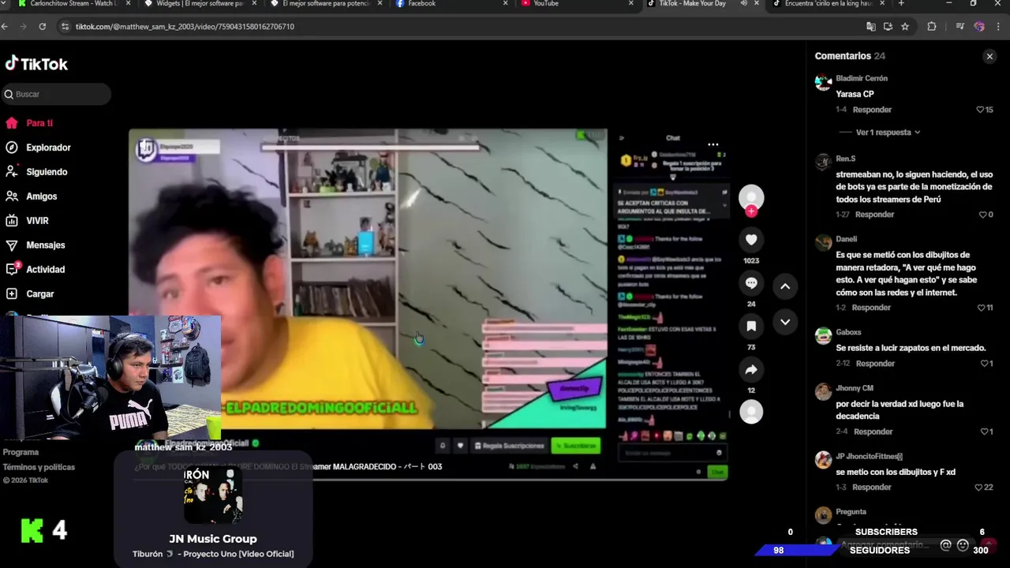Open new browser tab plus button

[x=901, y=4]
